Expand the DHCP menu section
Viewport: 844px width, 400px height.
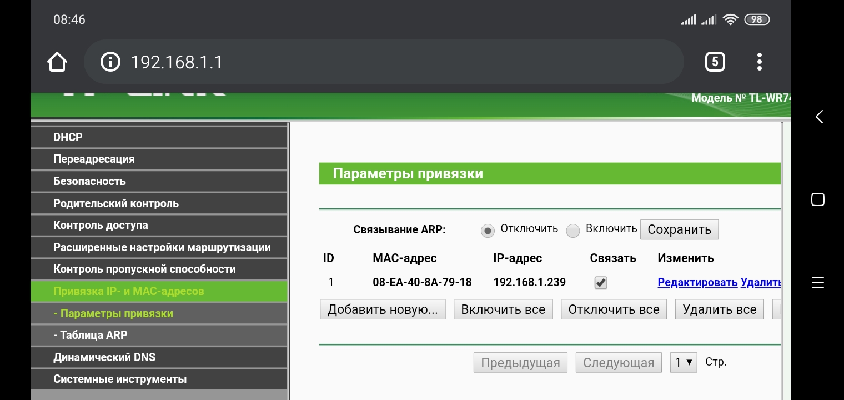(68, 137)
